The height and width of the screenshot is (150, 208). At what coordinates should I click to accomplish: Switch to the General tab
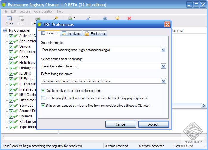(49, 33)
